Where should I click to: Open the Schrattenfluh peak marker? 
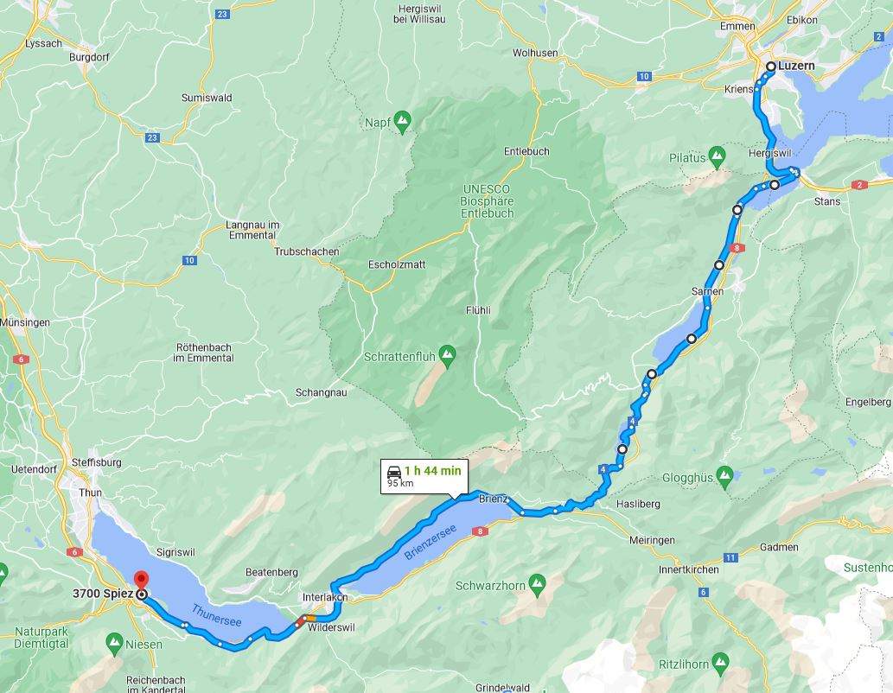click(447, 357)
